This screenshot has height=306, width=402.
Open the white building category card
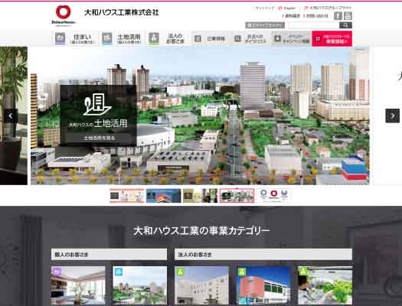(x=201, y=285)
